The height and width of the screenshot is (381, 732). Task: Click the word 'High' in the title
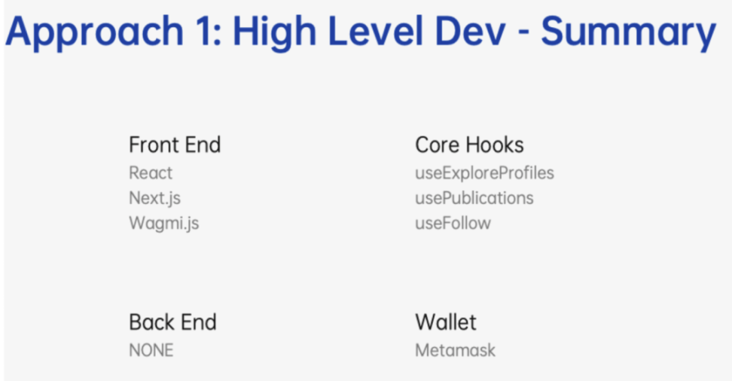pyautogui.click(x=274, y=32)
